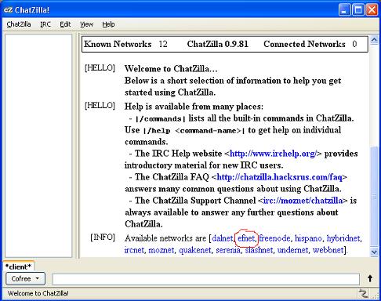Open the IRC menu

click(x=45, y=24)
